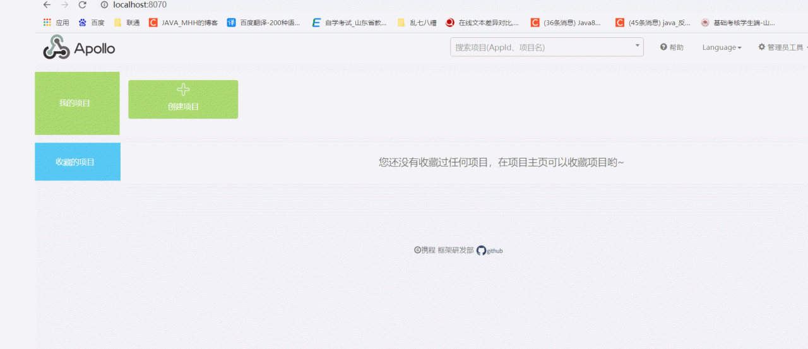This screenshot has height=349, width=808.
Task: Open the 应用 apps bookmark
Action: [56, 23]
